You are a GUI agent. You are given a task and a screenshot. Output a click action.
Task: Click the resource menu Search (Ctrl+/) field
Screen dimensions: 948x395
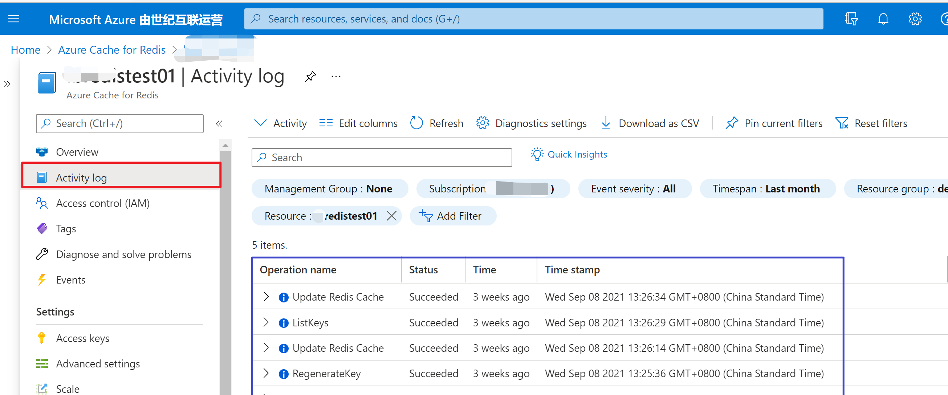pos(119,123)
